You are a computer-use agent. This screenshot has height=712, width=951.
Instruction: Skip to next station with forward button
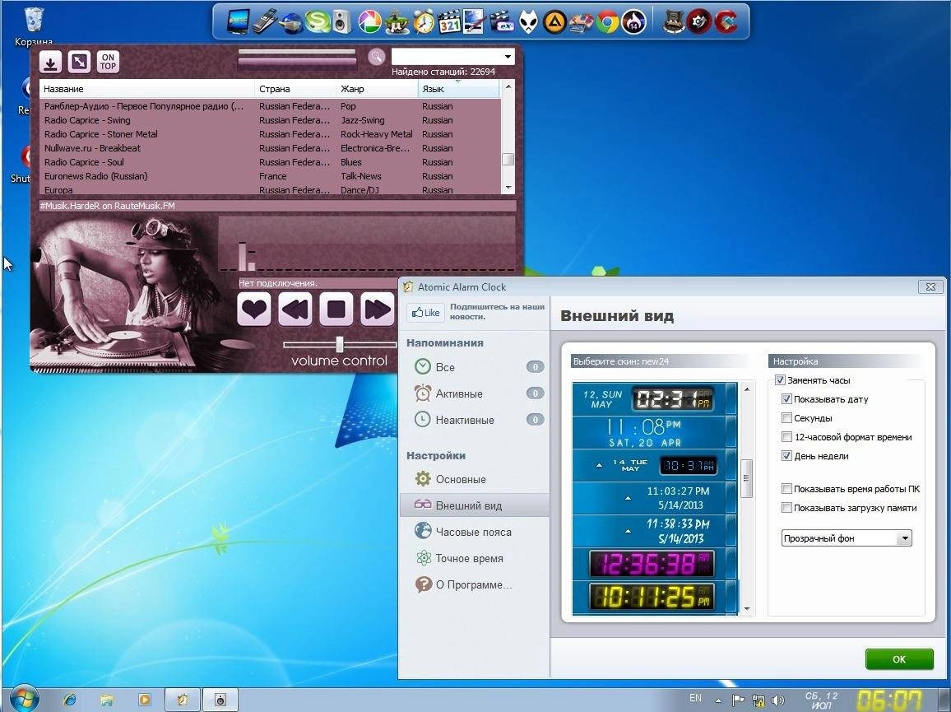pyautogui.click(x=378, y=309)
